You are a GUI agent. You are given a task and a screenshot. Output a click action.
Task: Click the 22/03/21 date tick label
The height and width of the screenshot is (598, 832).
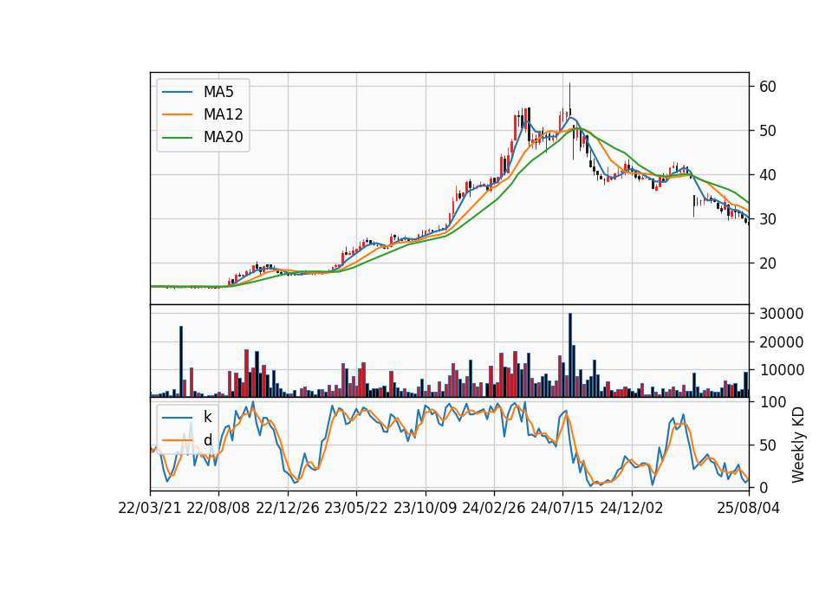pyautogui.click(x=150, y=508)
